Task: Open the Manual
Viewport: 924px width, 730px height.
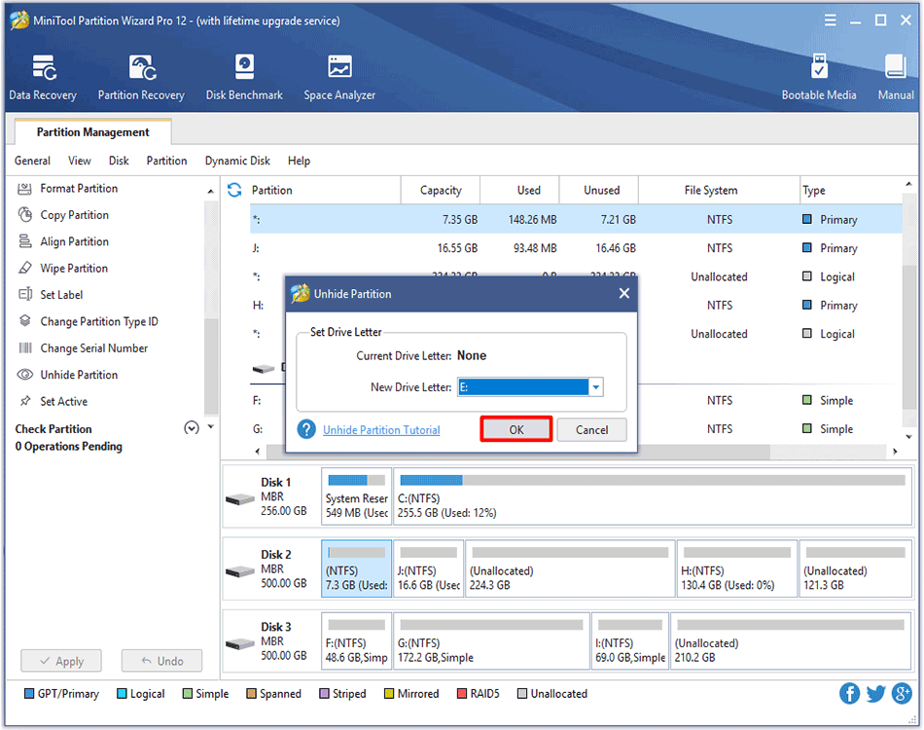Action: (x=896, y=77)
